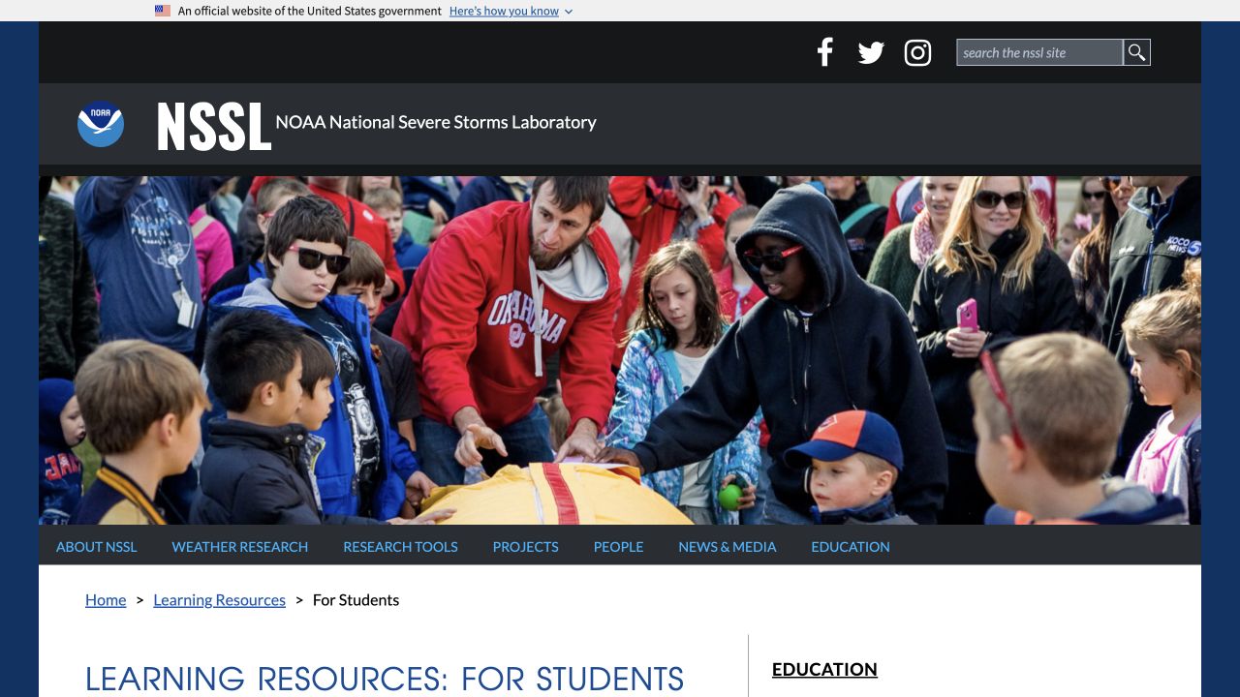This screenshot has width=1240, height=697.
Task: Click "NOAA National Severe Storms Laboratory" text
Action: pos(436,122)
